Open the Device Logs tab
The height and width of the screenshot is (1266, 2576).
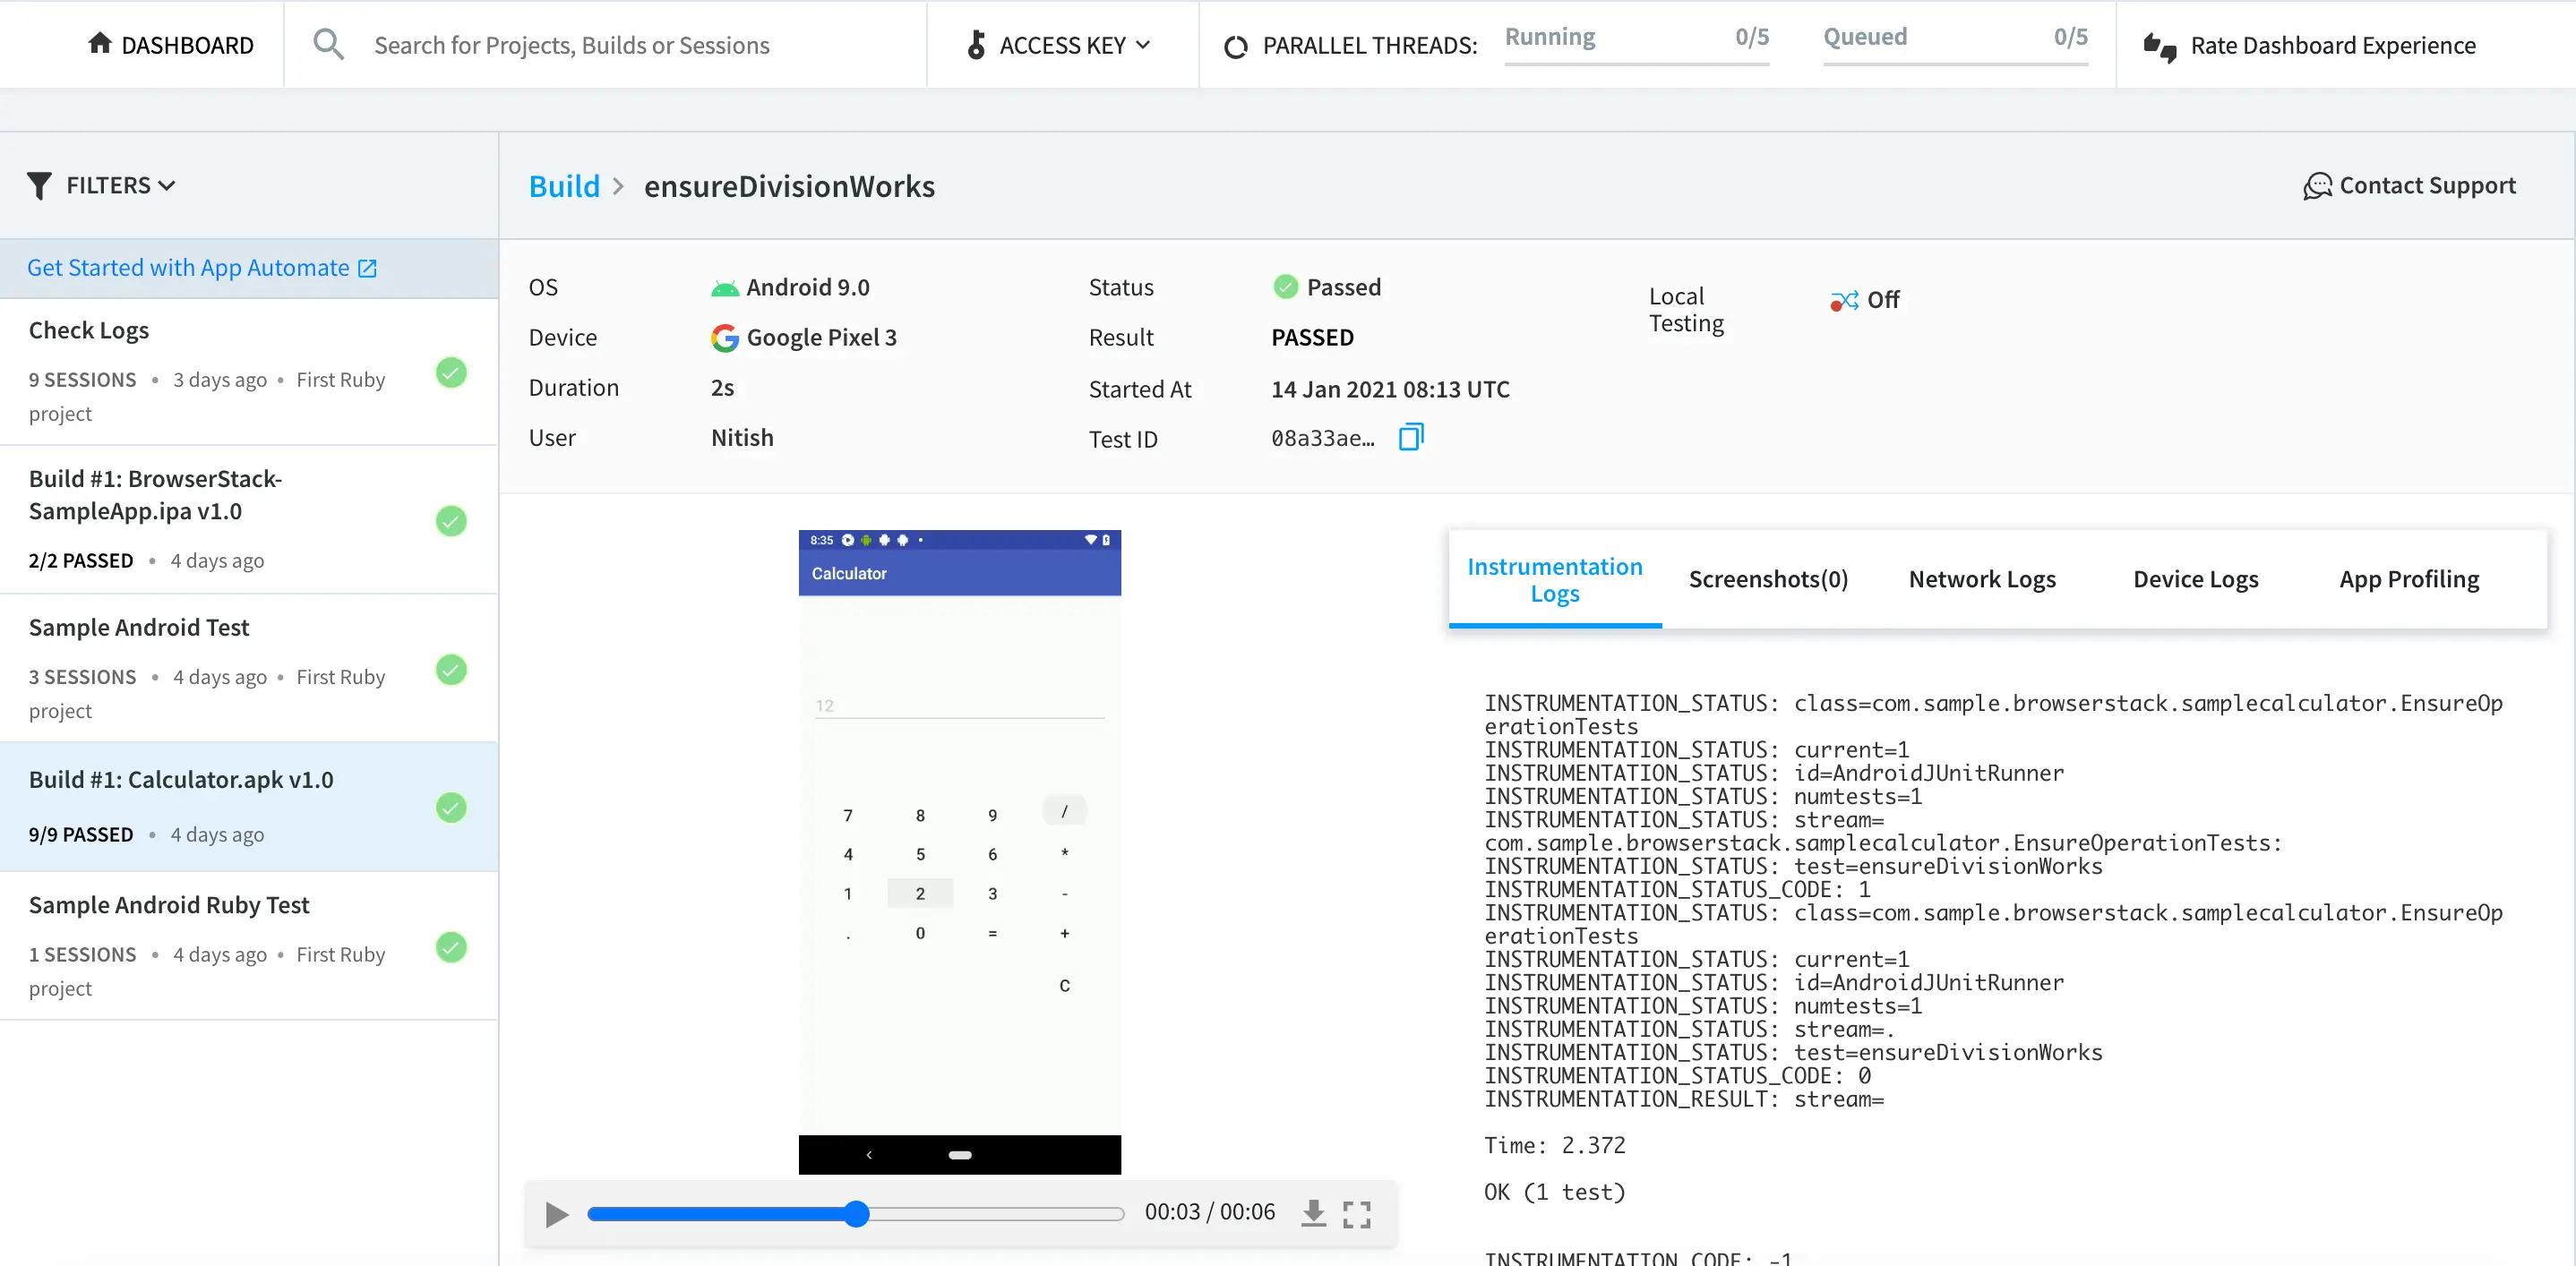point(2195,579)
